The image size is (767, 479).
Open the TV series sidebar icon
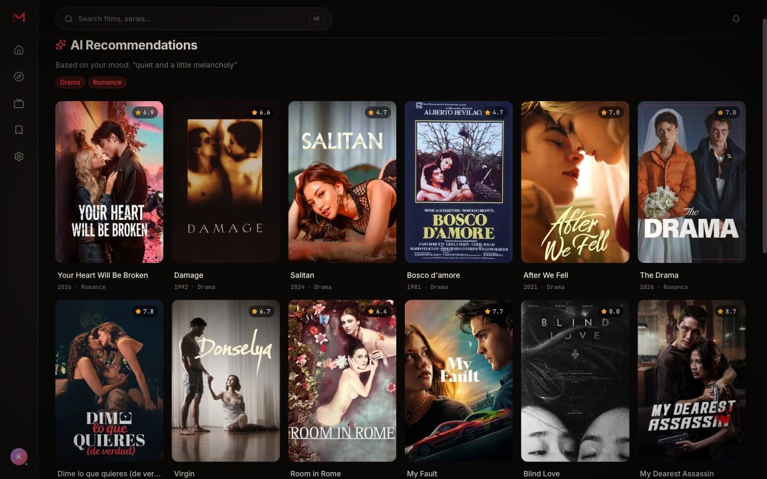19,103
